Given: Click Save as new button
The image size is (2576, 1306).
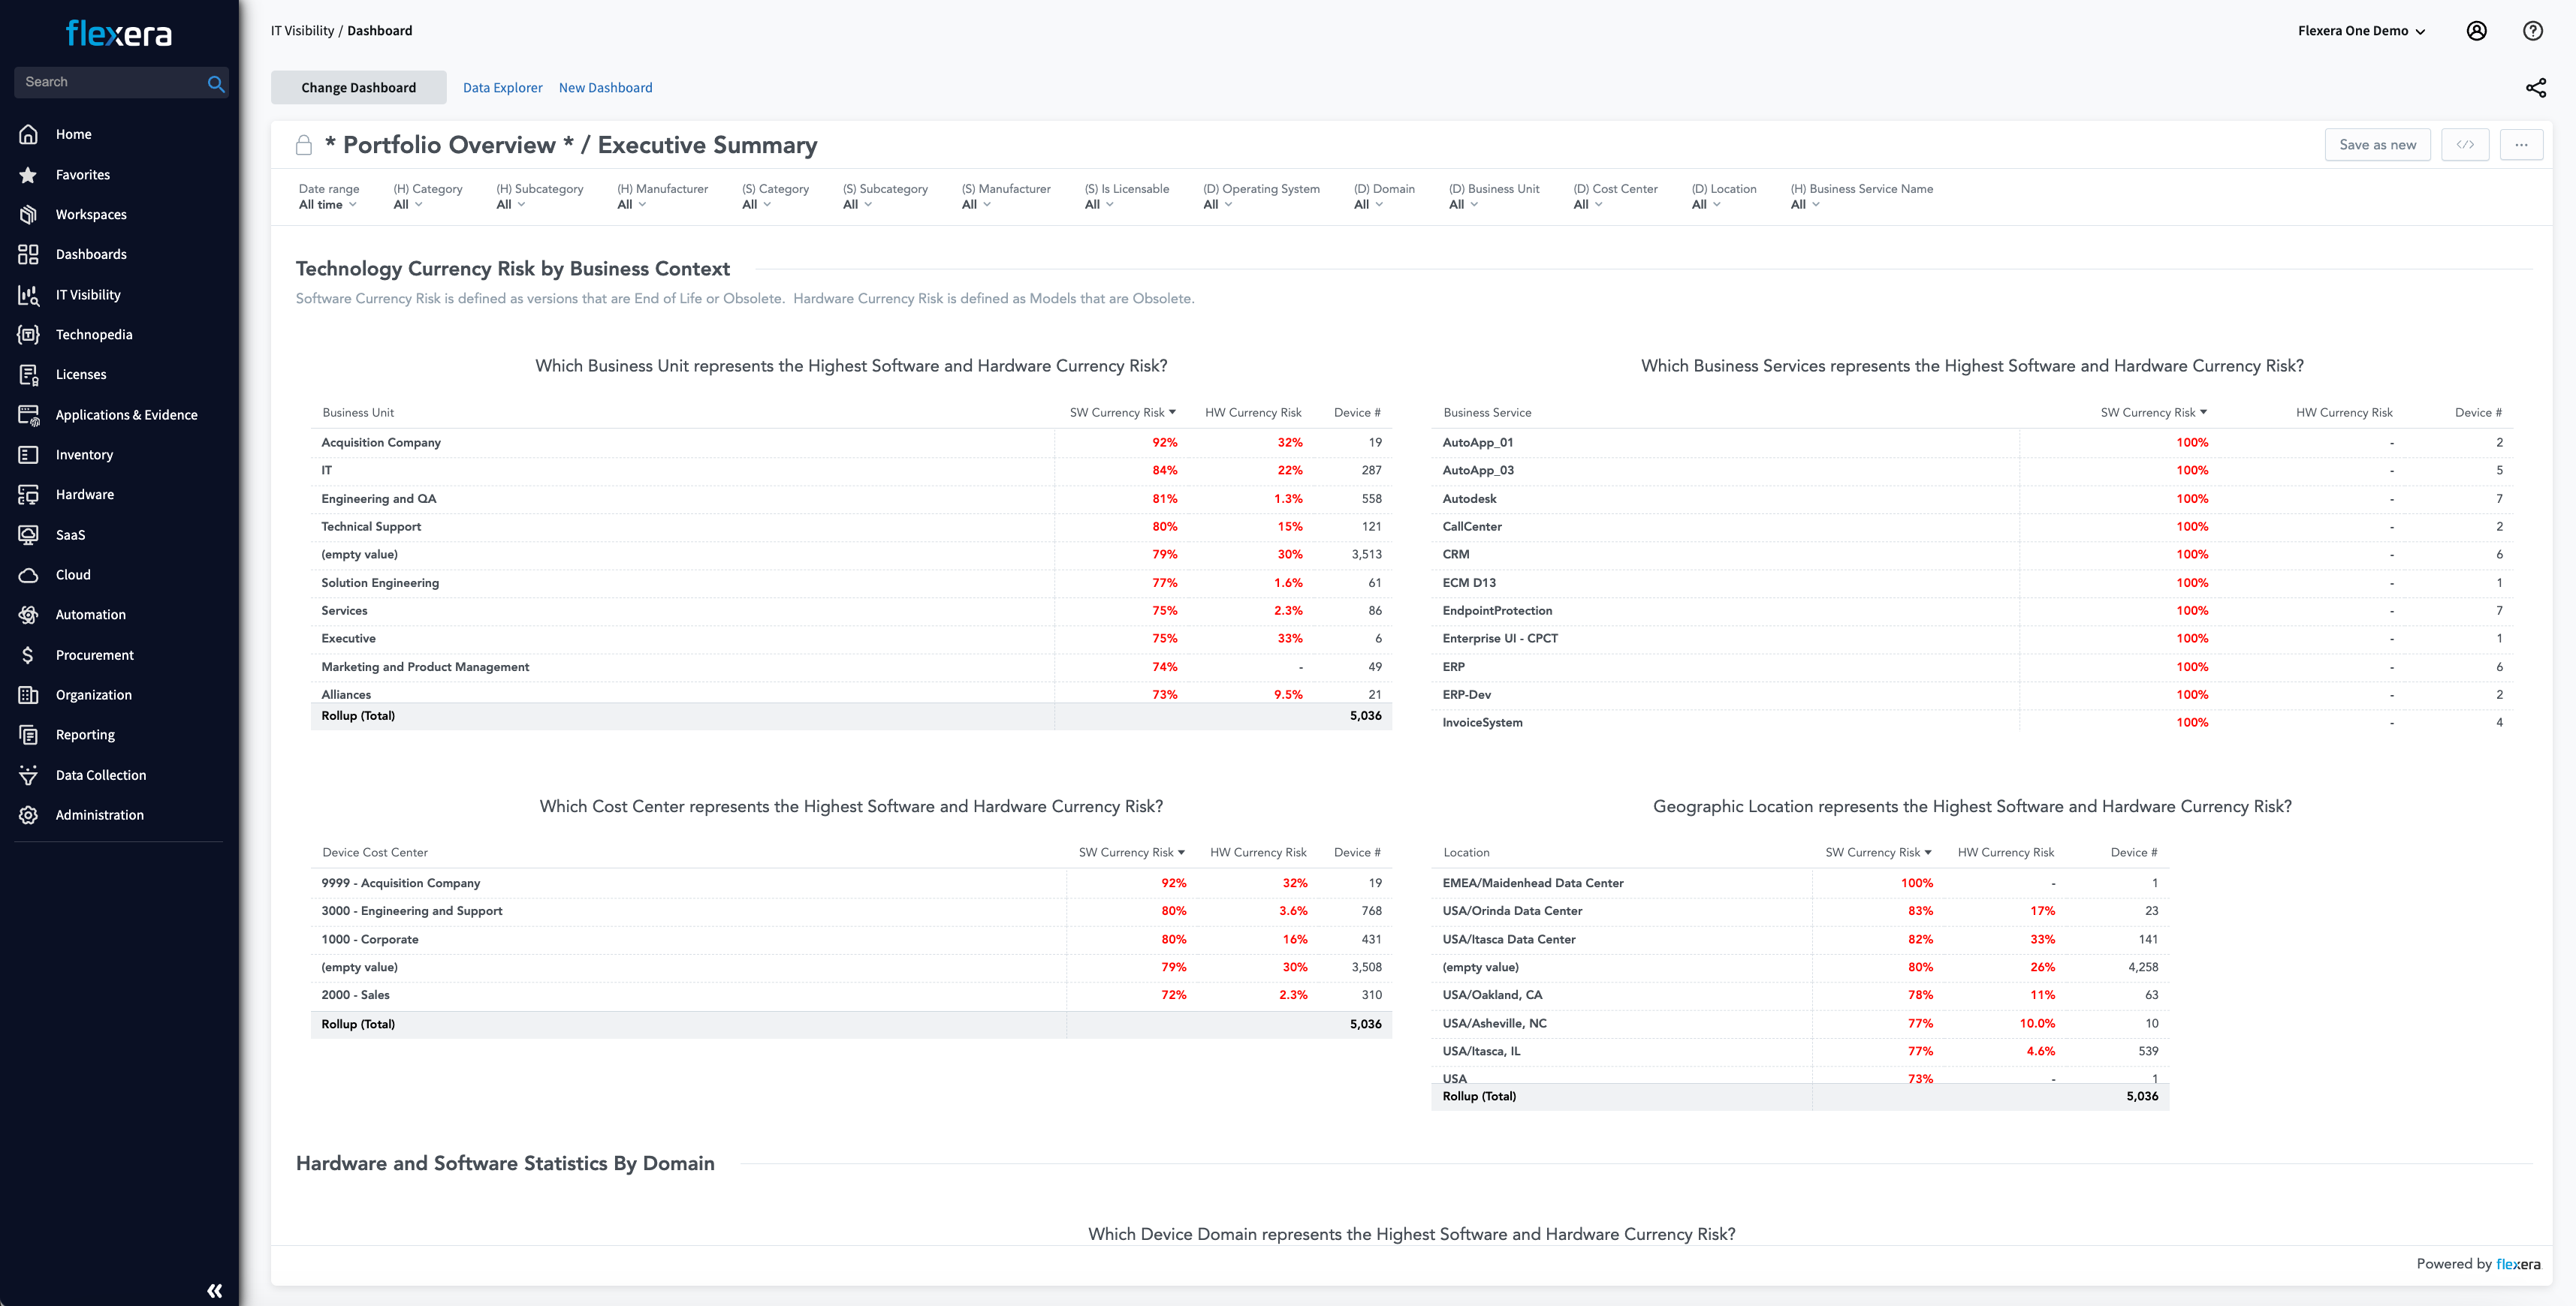Looking at the screenshot, I should click(2377, 145).
